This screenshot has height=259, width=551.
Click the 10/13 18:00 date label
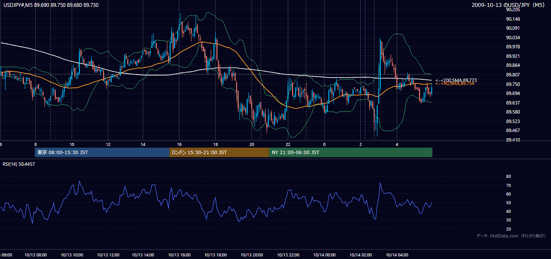[x=216, y=255]
